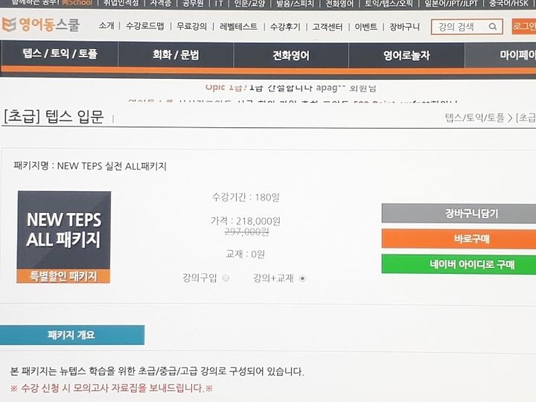Click orange 바로구매 button
536x402 pixels.
point(459,238)
